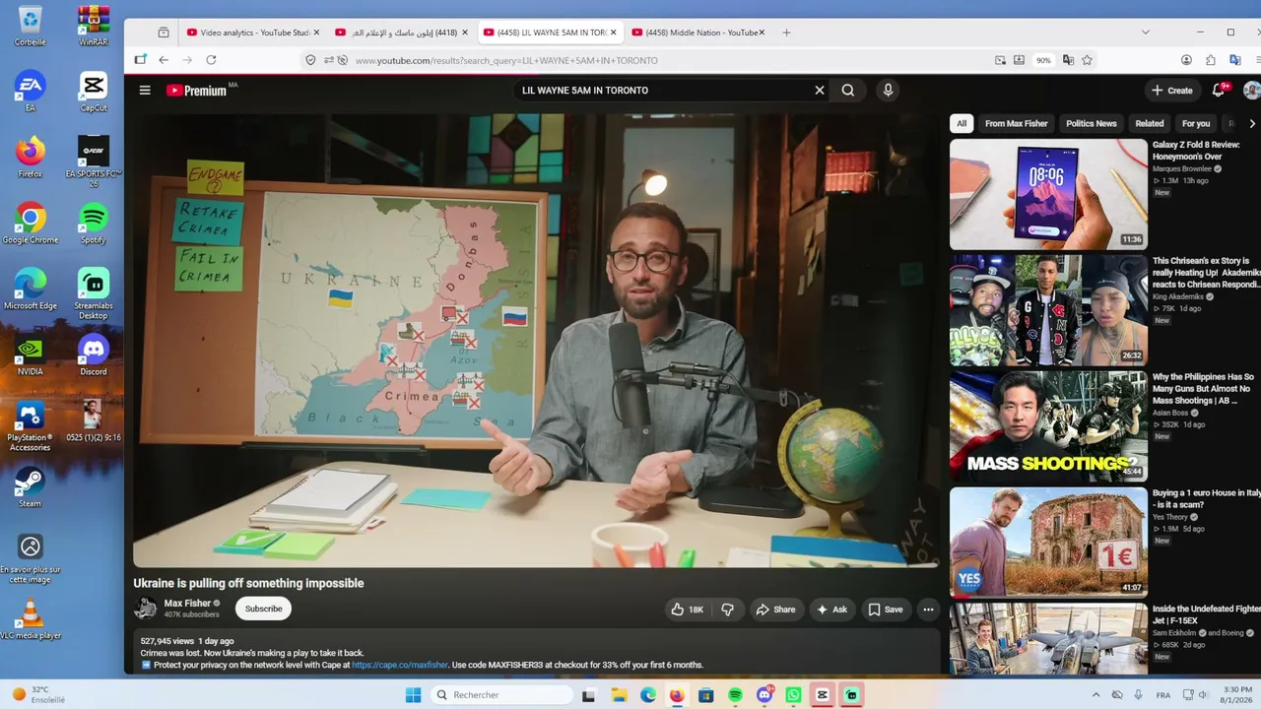Start voice search with the microphone
This screenshot has height=709, width=1261.
[888, 91]
